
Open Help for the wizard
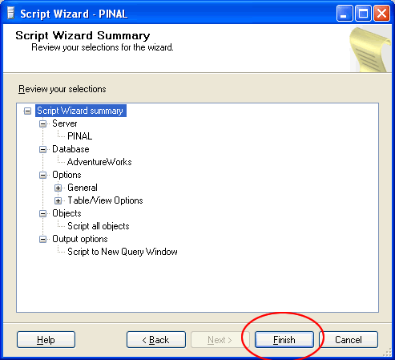click(46, 340)
